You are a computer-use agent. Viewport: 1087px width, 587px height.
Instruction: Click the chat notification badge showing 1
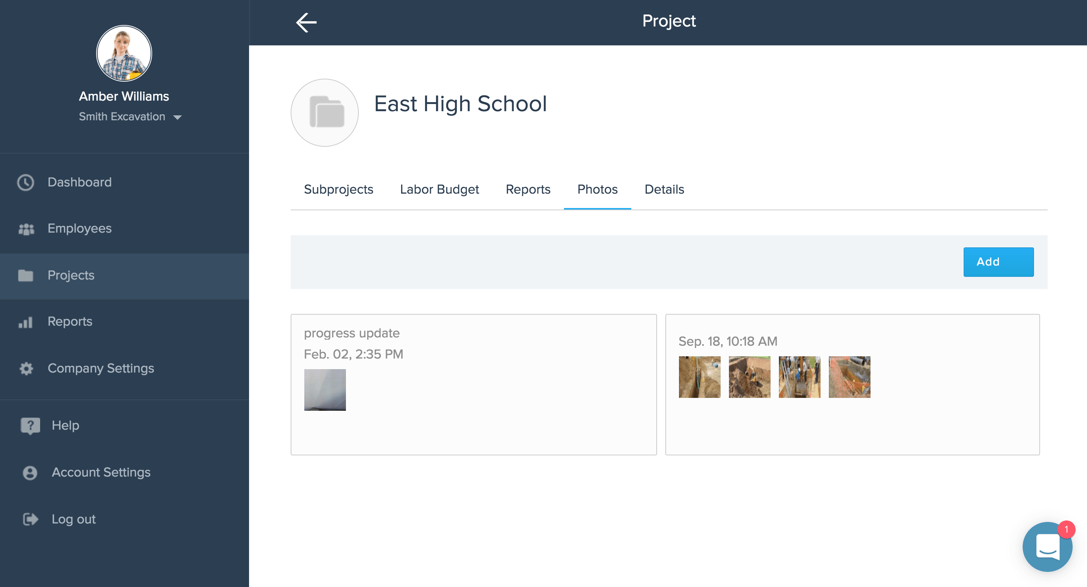[1066, 530]
